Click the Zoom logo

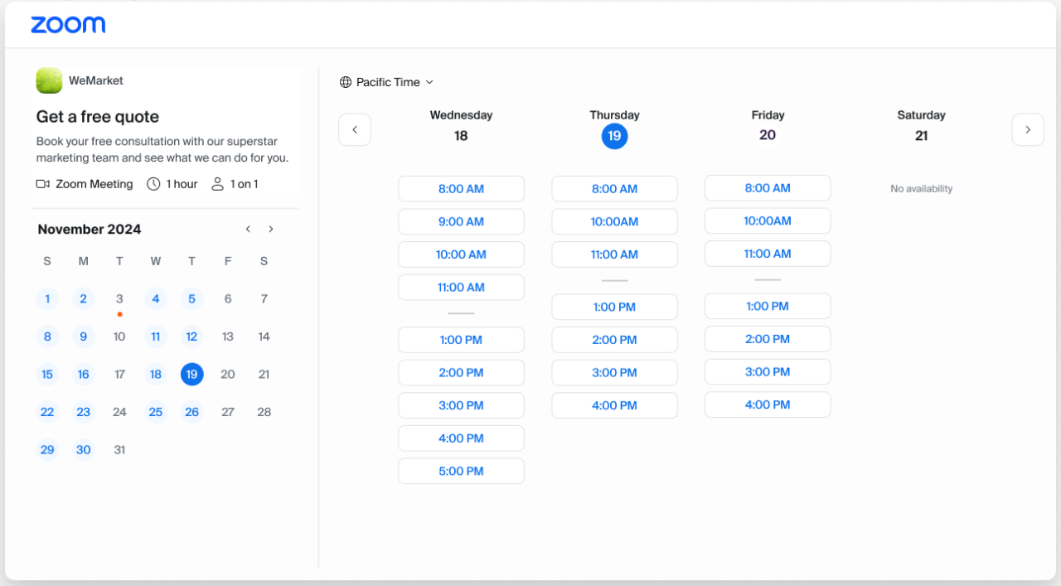(x=68, y=25)
